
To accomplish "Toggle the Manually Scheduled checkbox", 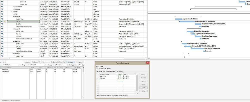I will click(x=53, y=62).
